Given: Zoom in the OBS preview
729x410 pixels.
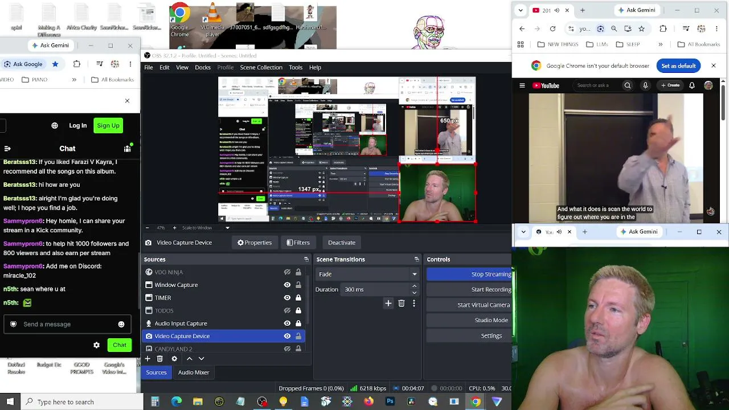Looking at the screenshot, I should coord(174,228).
